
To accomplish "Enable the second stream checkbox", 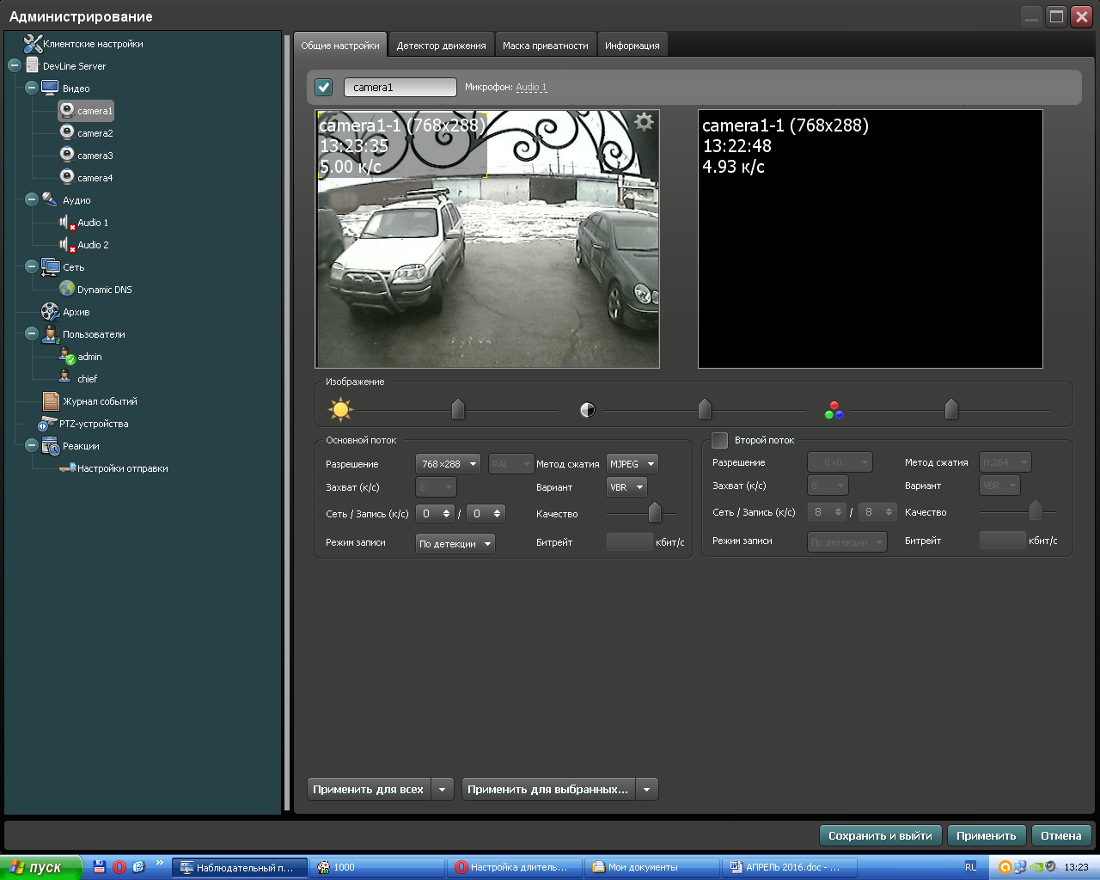I will tap(720, 440).
